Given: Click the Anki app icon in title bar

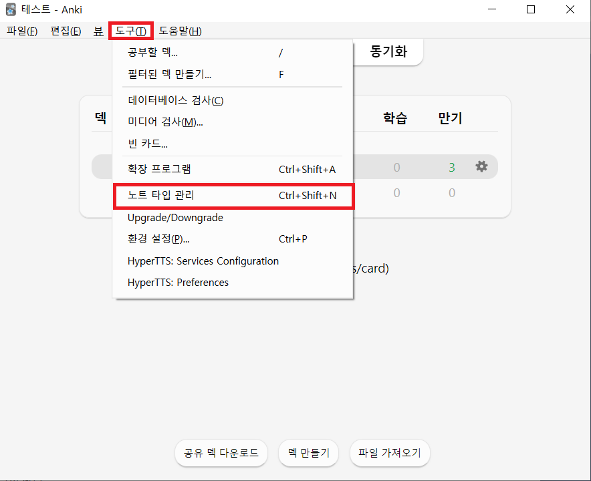Looking at the screenshot, I should tap(11, 9).
